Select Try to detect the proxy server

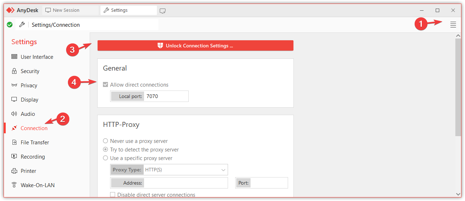click(105, 150)
